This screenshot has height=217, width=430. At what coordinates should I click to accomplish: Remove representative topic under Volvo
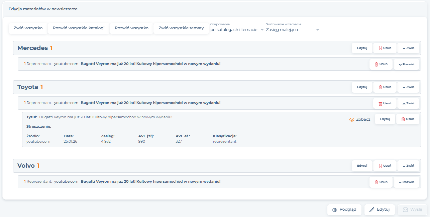381,182
